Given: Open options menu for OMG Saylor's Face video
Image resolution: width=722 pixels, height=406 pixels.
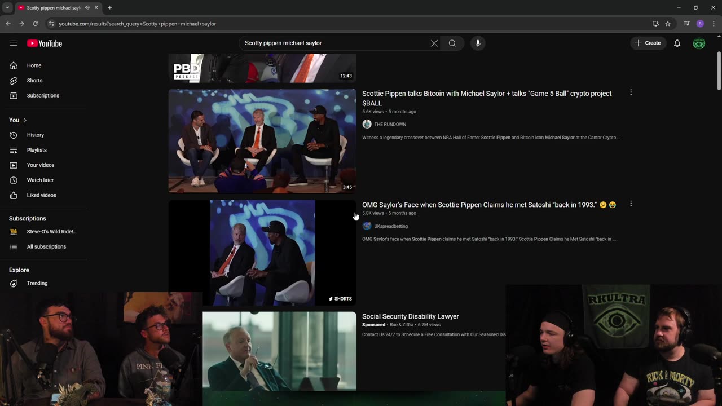Looking at the screenshot, I should pyautogui.click(x=631, y=204).
